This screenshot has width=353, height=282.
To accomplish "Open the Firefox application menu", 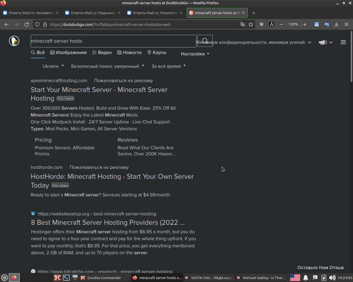I will [347, 25].
